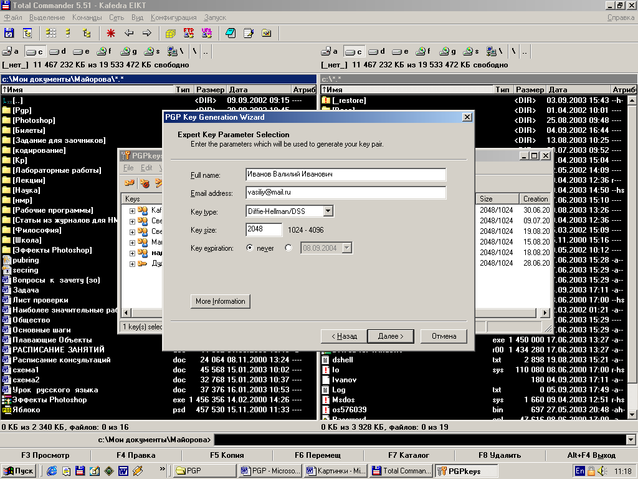638x479 pixels.
Task: Click the Email address input field
Action: pyautogui.click(x=345, y=193)
